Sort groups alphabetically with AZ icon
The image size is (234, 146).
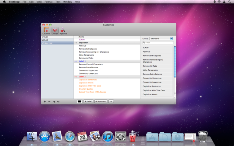point(58,102)
